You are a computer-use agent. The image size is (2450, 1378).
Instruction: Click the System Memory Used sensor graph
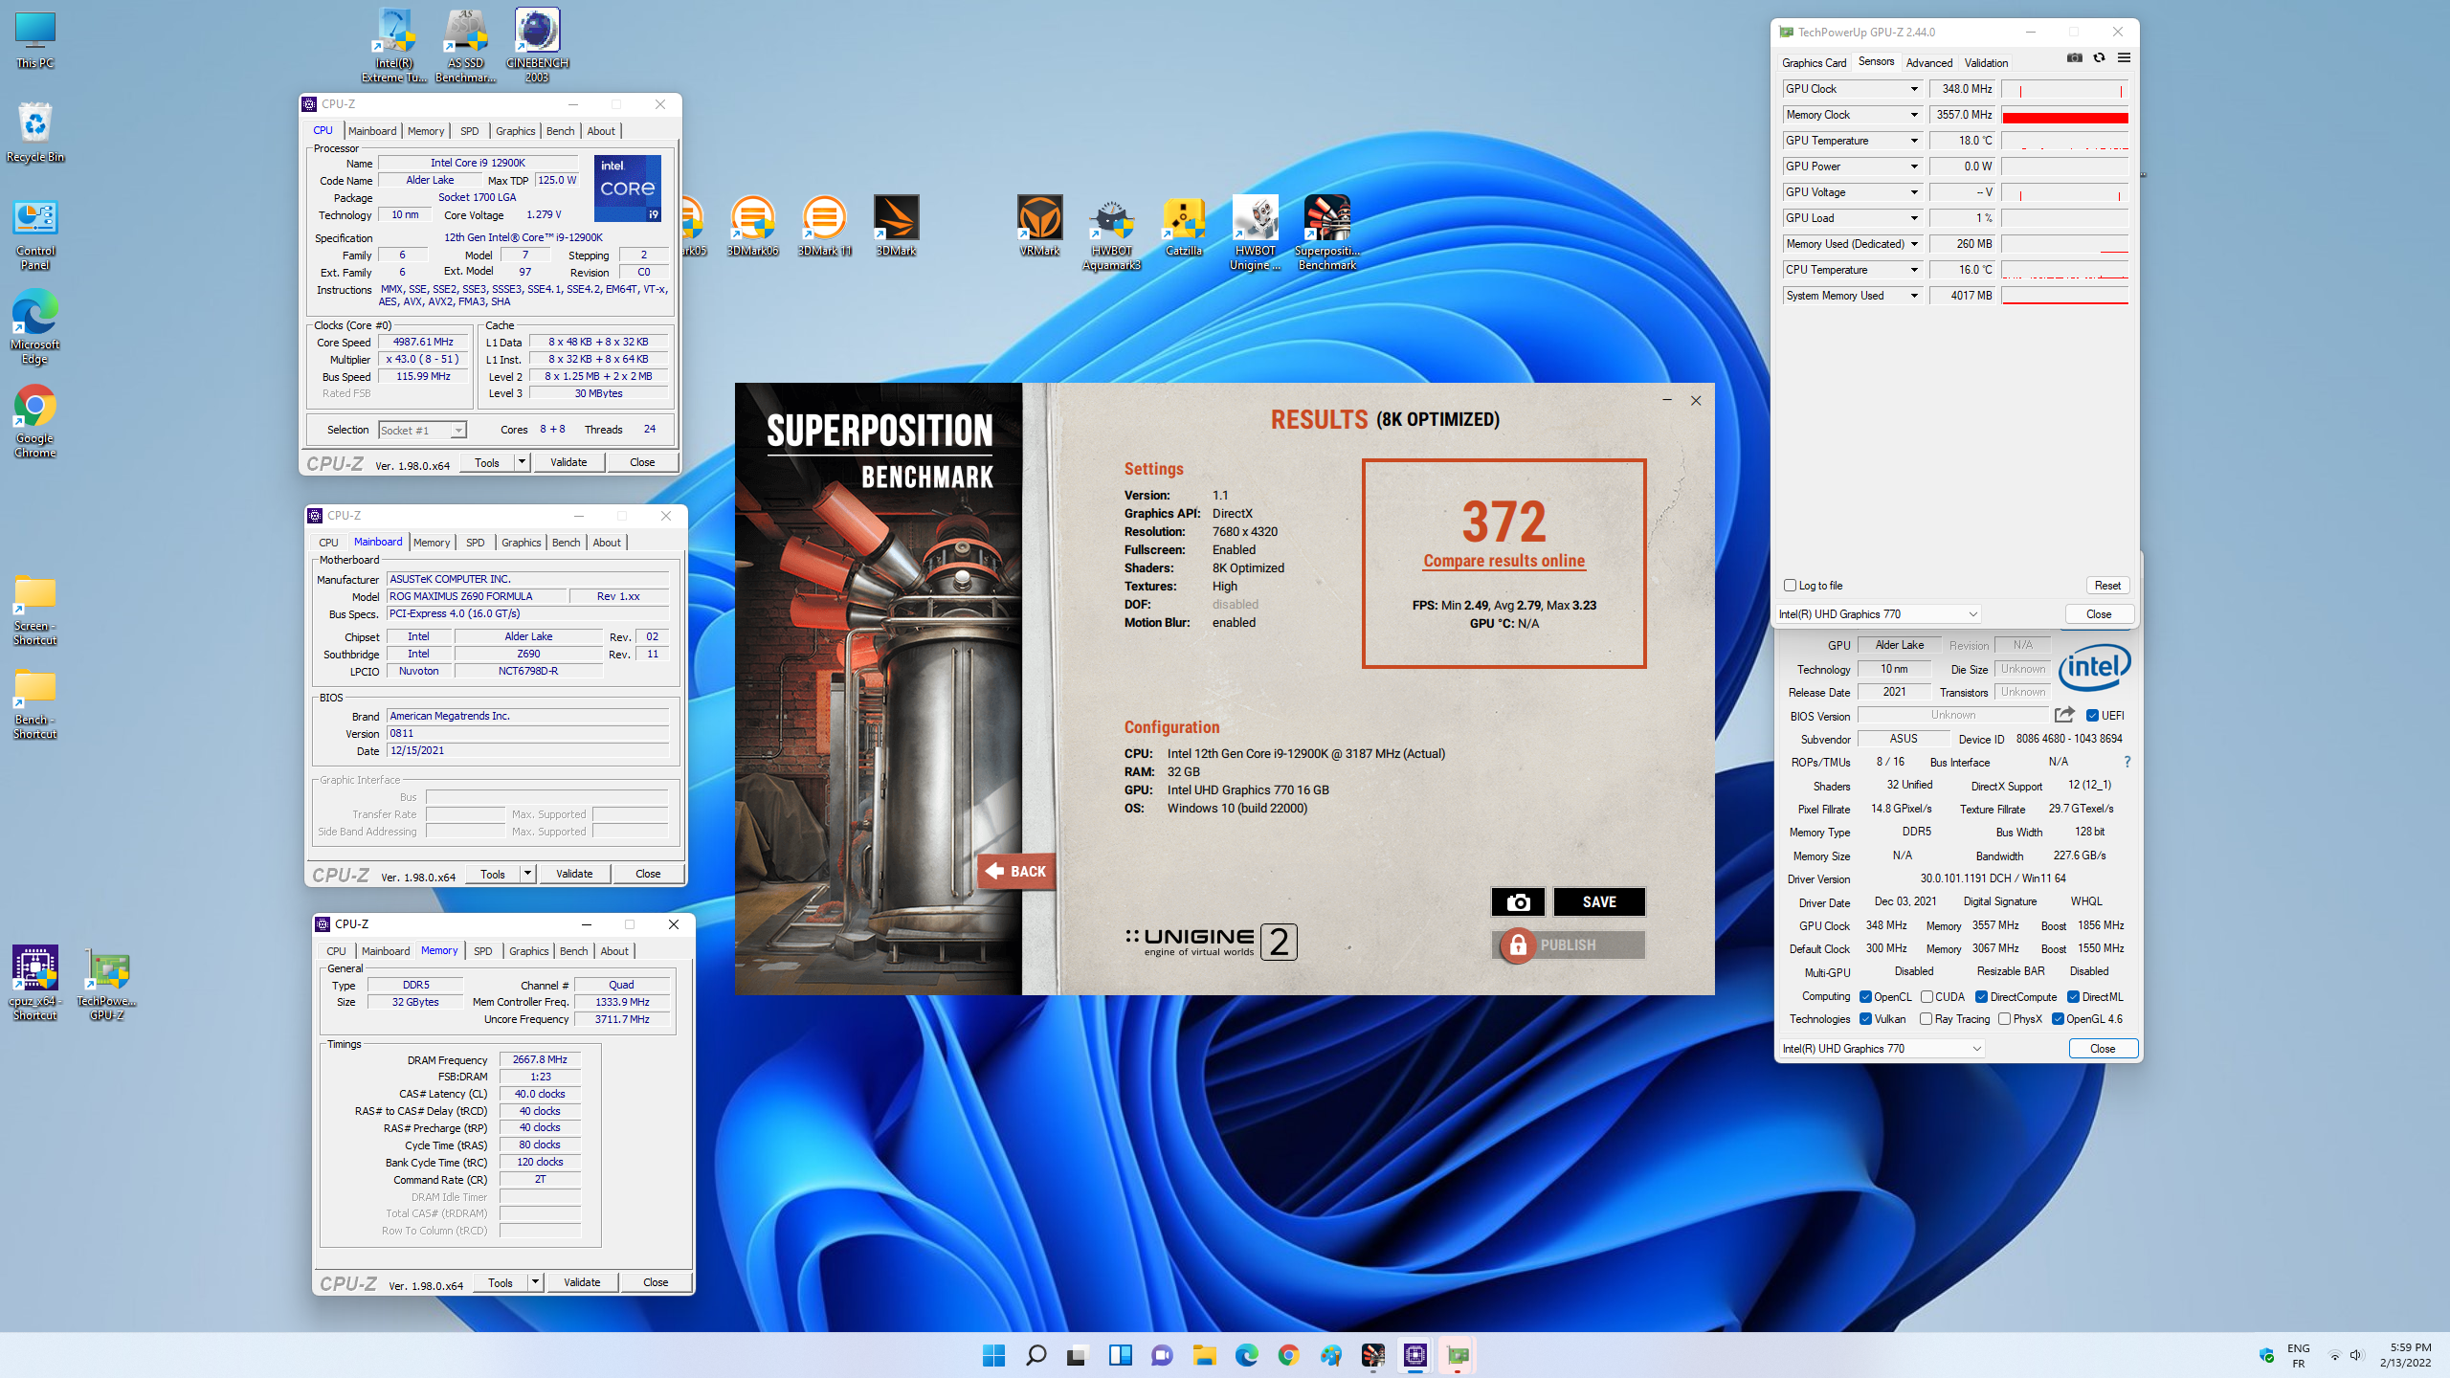pos(2065,296)
